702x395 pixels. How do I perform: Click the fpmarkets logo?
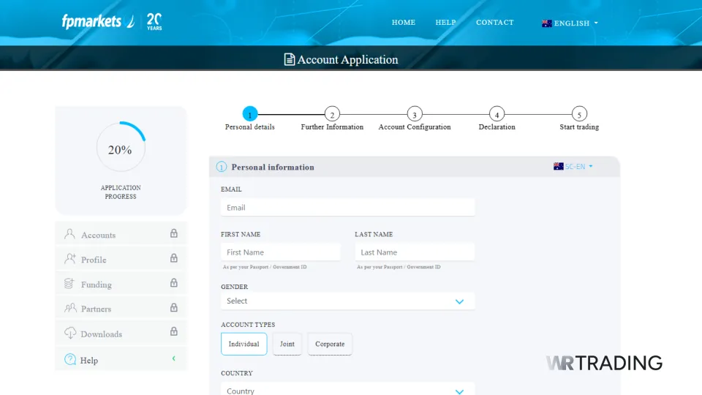click(98, 21)
